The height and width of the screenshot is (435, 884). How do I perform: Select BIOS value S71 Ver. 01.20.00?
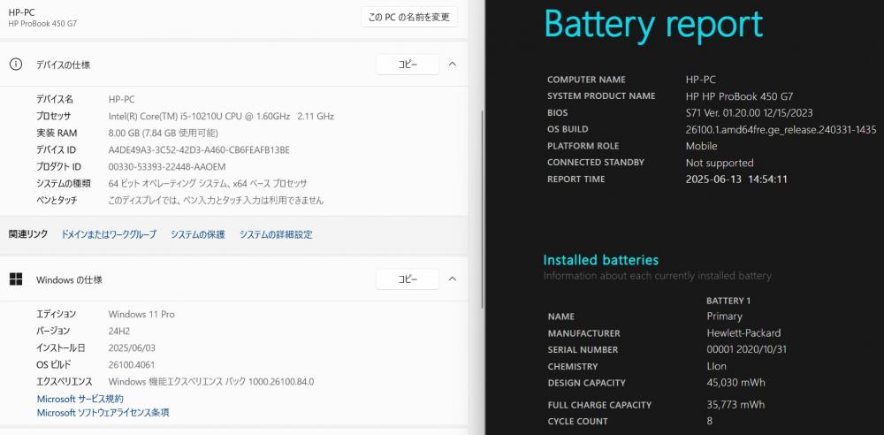click(750, 113)
